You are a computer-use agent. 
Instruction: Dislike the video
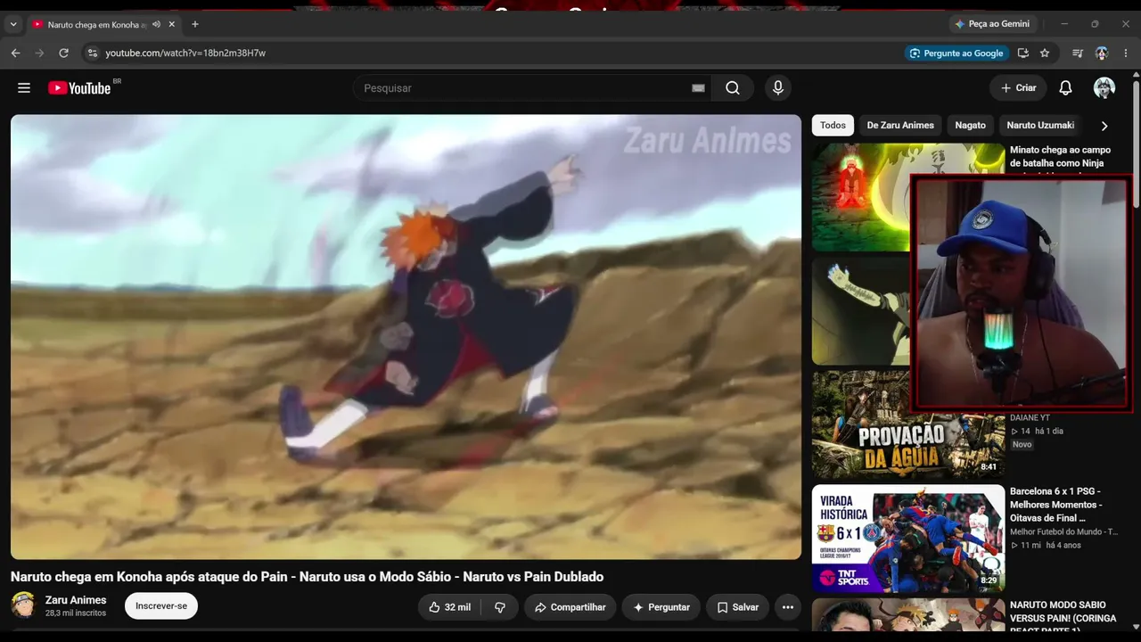click(500, 607)
